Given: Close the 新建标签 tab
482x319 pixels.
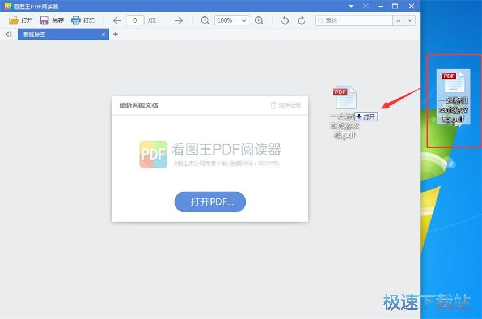Looking at the screenshot, I should [x=104, y=35].
